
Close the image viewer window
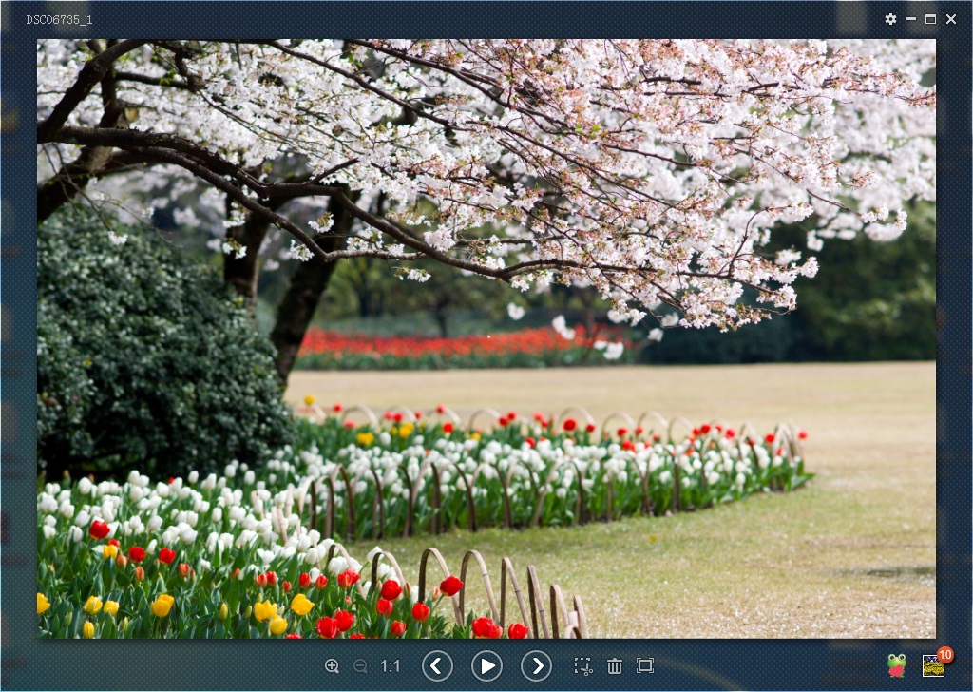point(951,19)
